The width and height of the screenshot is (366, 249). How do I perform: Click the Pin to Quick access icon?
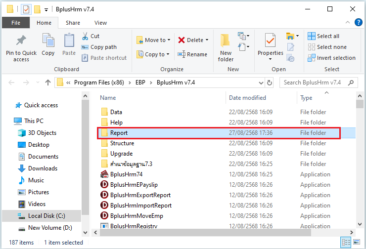(21, 41)
